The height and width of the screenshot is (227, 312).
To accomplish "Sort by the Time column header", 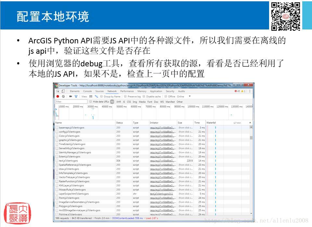I will point(200,123).
